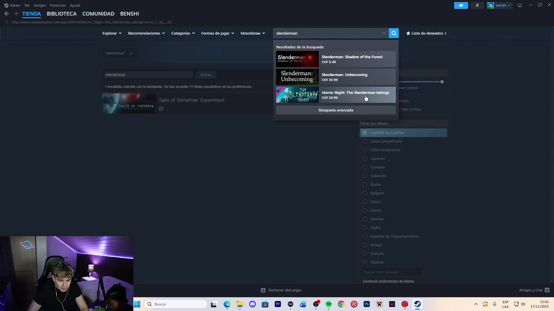Check the Chino simplificado language filter
This screenshot has height=311, width=554.
[x=364, y=141]
